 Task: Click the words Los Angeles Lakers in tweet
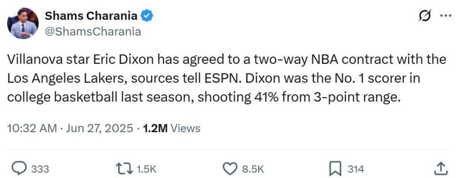coord(66,78)
